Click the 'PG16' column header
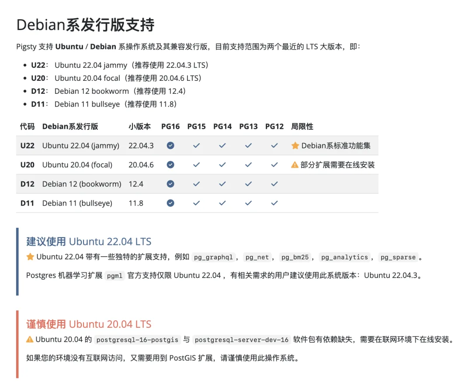Viewport: 472px width, 385px height. click(170, 127)
